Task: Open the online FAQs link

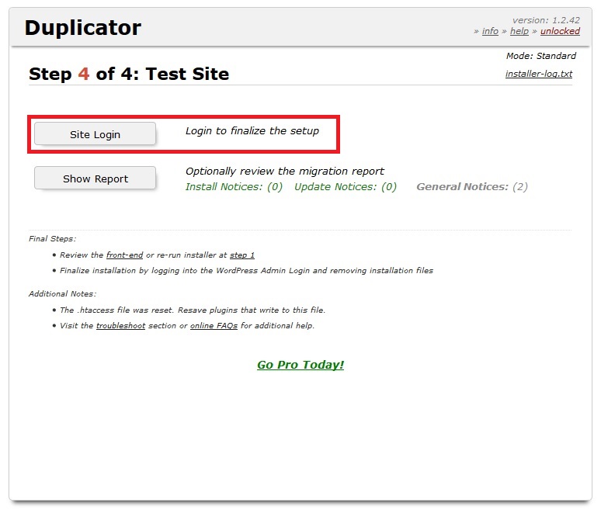Action: (214, 326)
